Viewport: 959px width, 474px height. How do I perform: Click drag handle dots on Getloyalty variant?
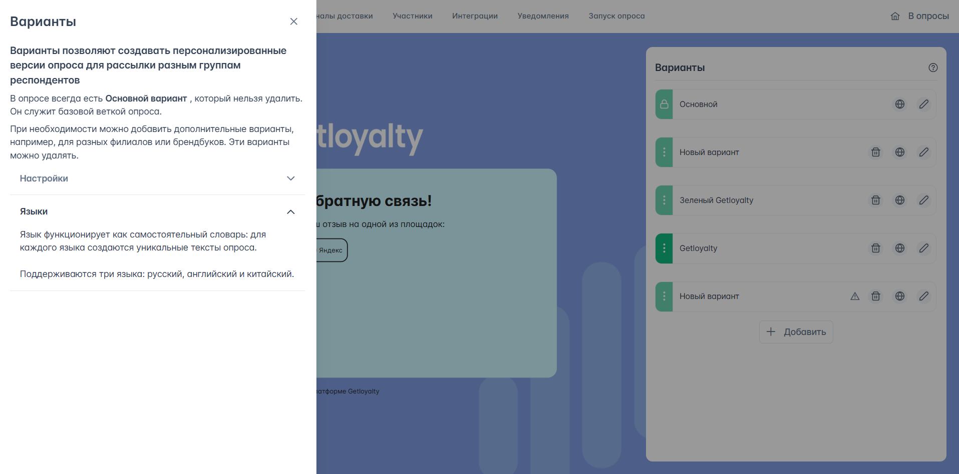click(x=664, y=248)
